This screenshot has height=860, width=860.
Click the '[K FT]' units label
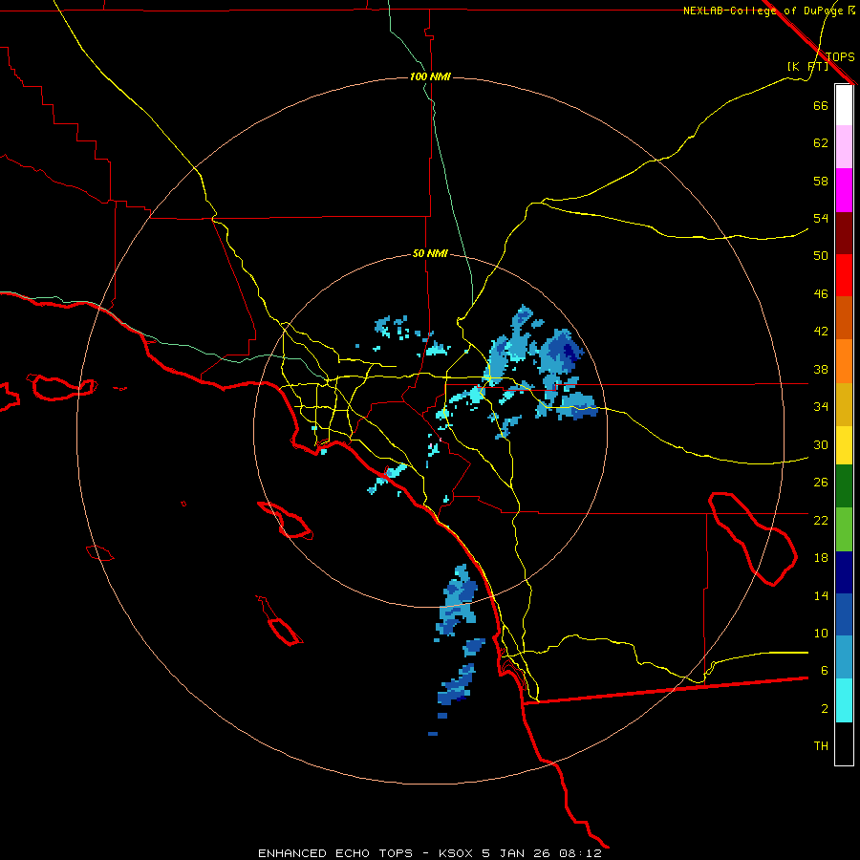[x=807, y=66]
